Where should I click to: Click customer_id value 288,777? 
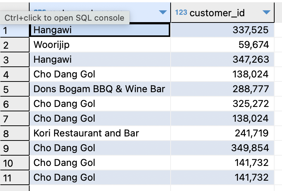point(222,89)
